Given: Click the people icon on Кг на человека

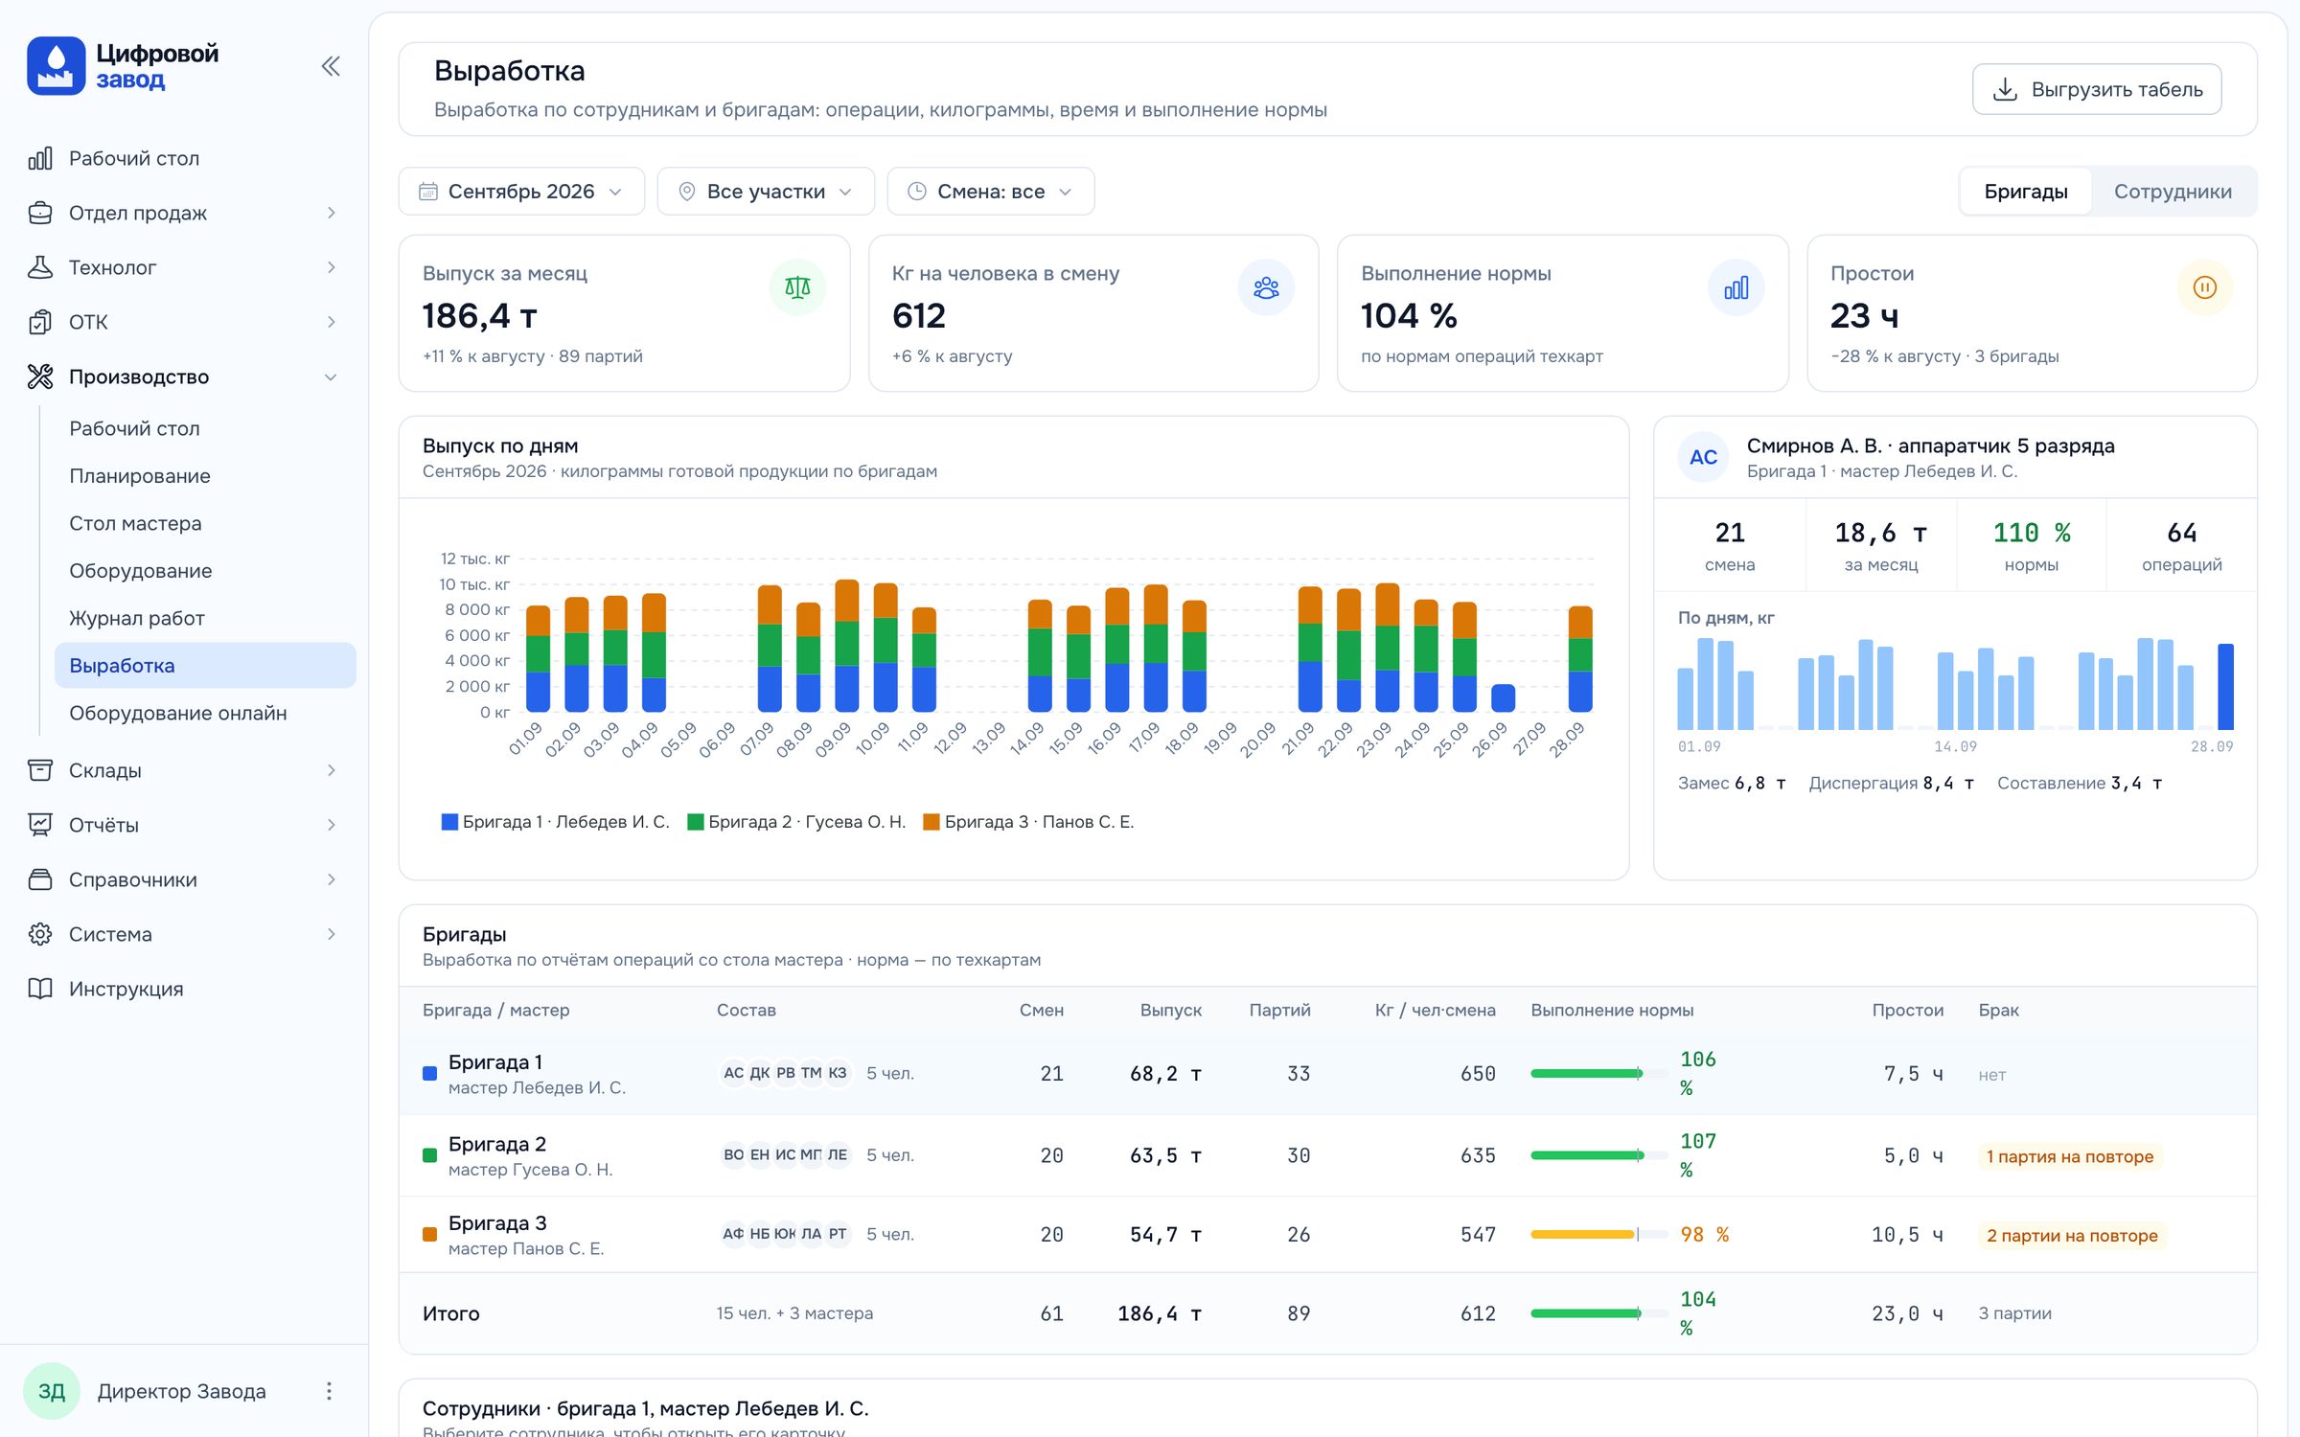Looking at the screenshot, I should click(1266, 287).
